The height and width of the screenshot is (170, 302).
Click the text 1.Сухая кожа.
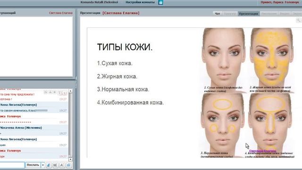(115, 63)
